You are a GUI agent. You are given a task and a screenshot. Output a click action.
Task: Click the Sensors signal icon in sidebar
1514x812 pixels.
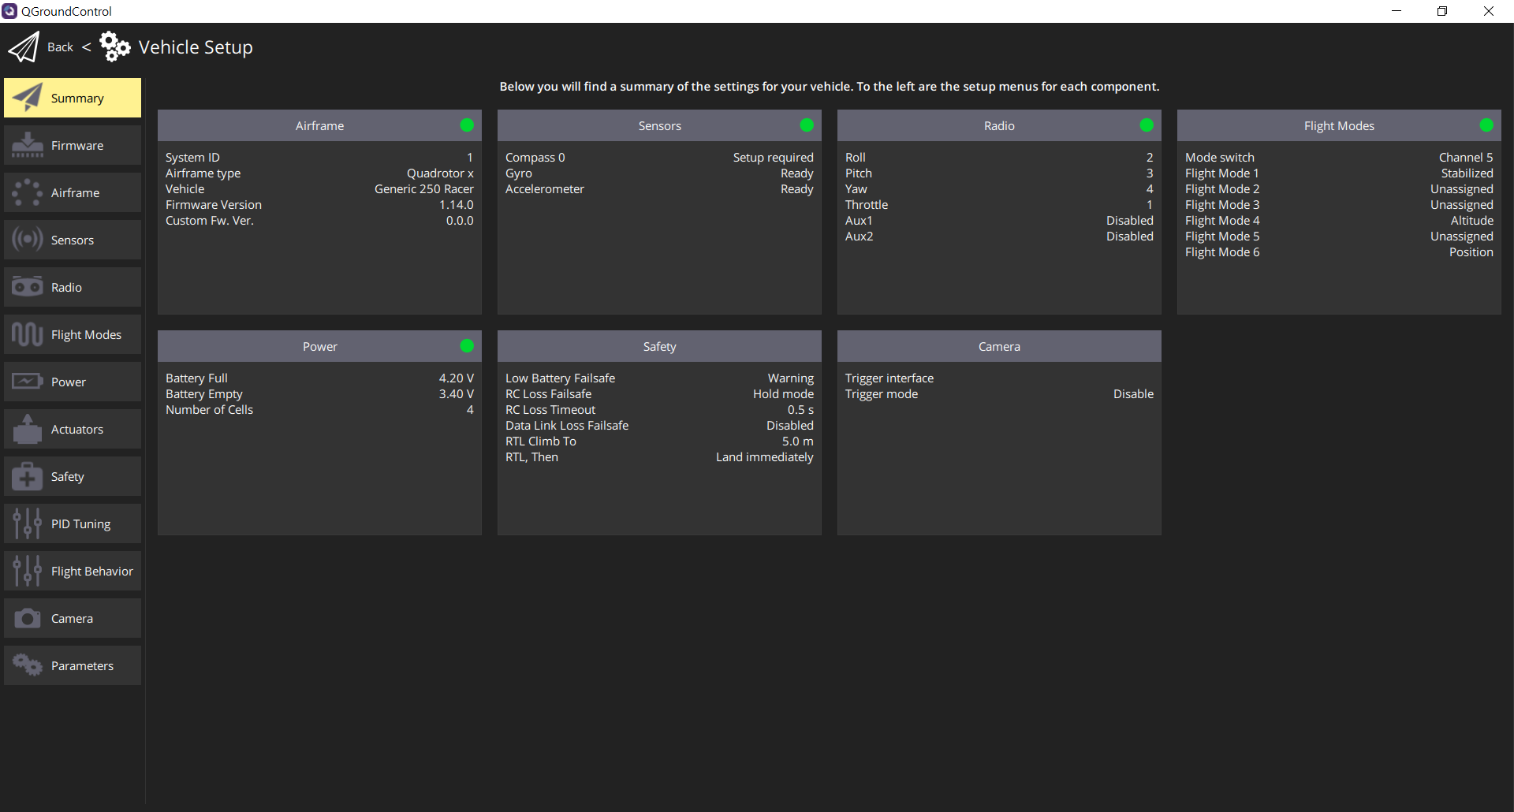[x=28, y=240]
